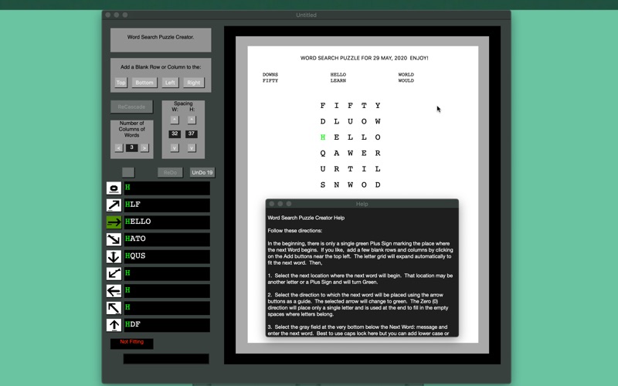Viewport: 618px width, 386px height.
Task: Click the HDF preview field
Action: 167,325
